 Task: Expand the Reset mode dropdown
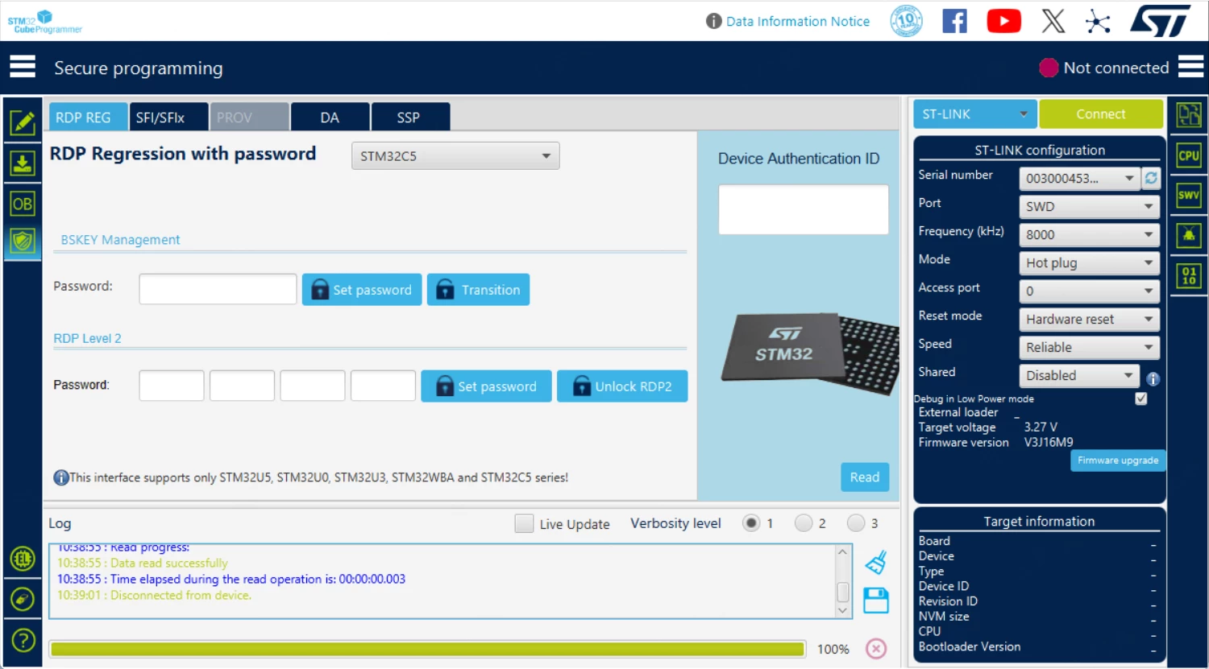1089,319
